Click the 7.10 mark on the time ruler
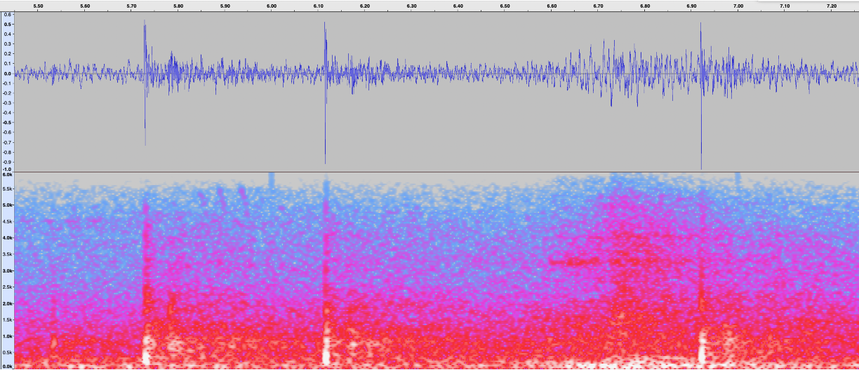Screen dimensions: 859x370 click(785, 6)
